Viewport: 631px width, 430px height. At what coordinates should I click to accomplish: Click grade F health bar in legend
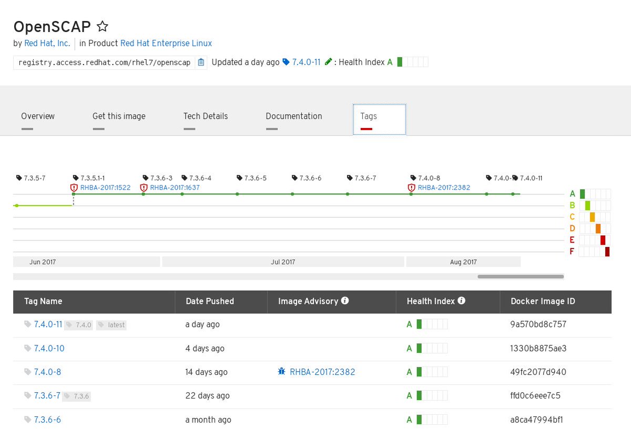[595, 251]
